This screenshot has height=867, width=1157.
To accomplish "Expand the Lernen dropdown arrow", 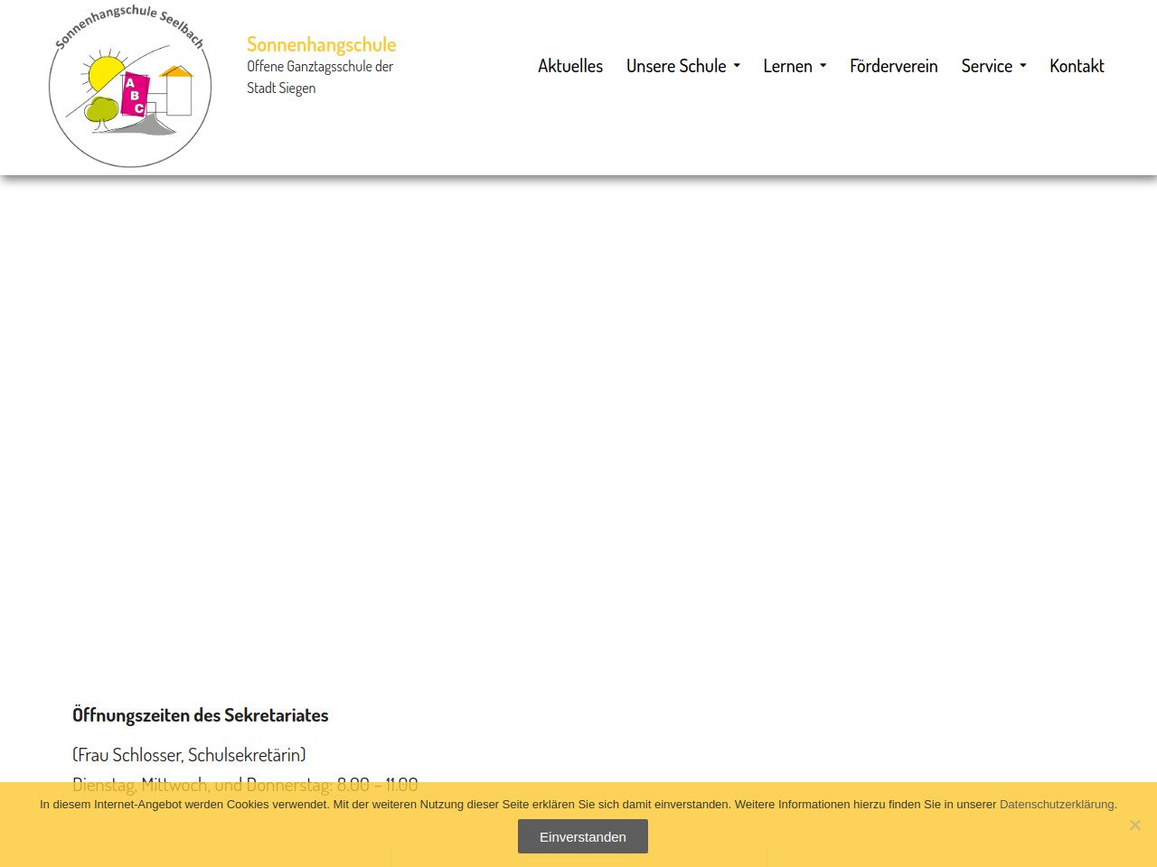I will click(x=823, y=66).
